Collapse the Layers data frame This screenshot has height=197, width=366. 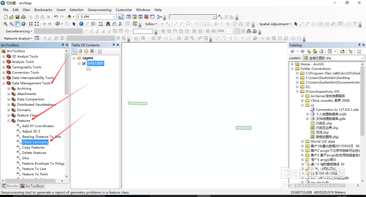pos(74,58)
